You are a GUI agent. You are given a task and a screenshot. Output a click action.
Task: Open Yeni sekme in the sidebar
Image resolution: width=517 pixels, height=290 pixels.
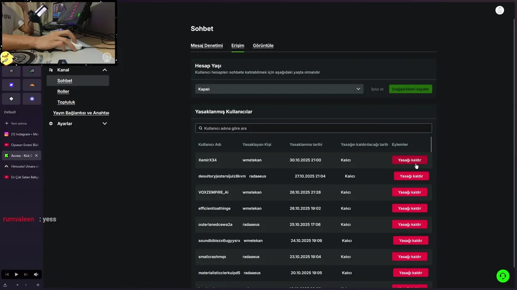[x=19, y=123]
